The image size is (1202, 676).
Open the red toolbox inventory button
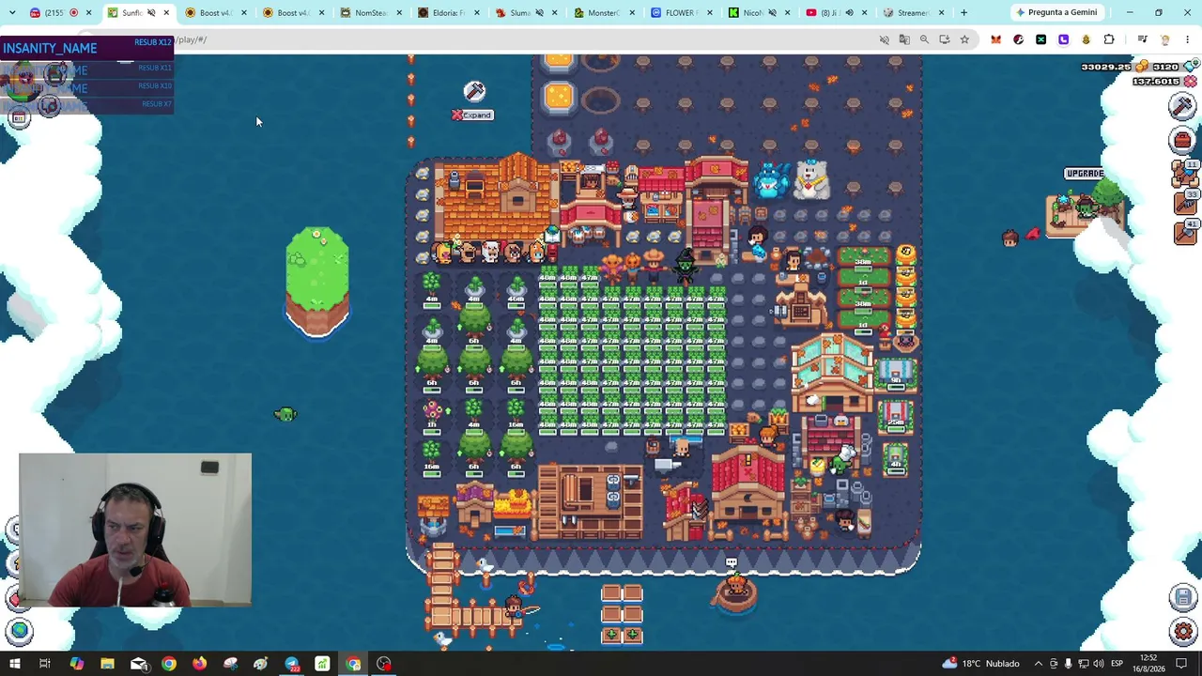(x=1182, y=141)
